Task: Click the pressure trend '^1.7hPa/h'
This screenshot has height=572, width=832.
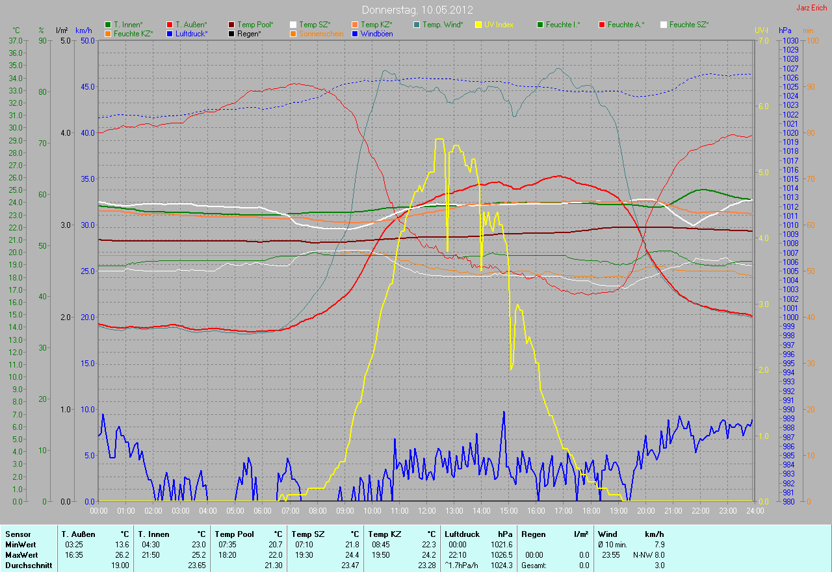Action: [461, 566]
